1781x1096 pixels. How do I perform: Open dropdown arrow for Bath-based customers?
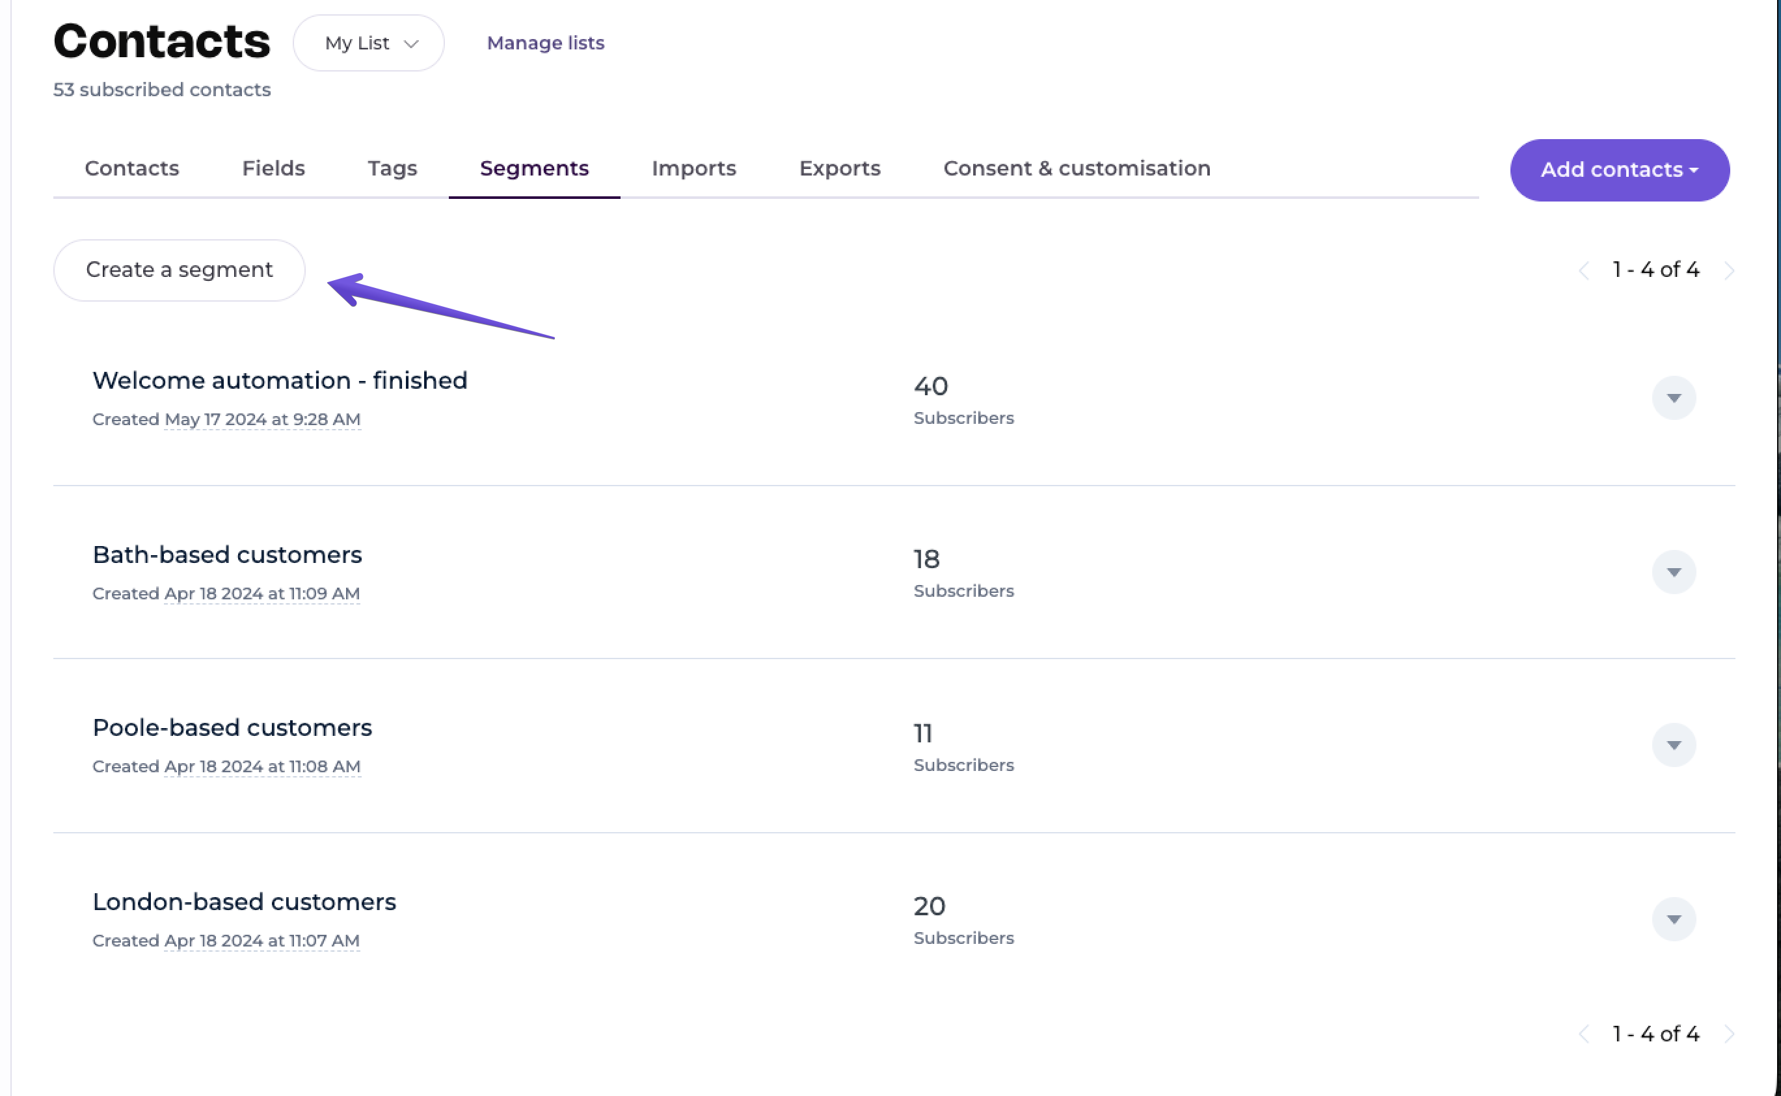coord(1673,572)
